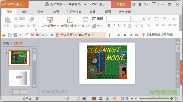Copy selection using the Copy icon

click(x=16, y=26)
